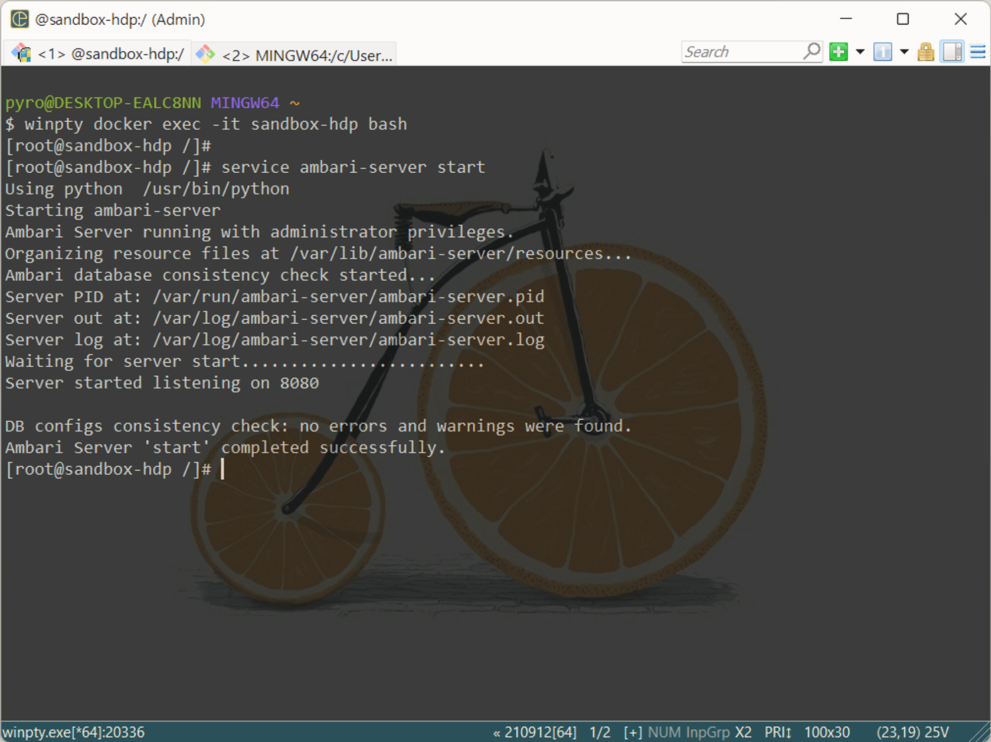
Task: Toggle the lock console icon
Action: tap(926, 51)
